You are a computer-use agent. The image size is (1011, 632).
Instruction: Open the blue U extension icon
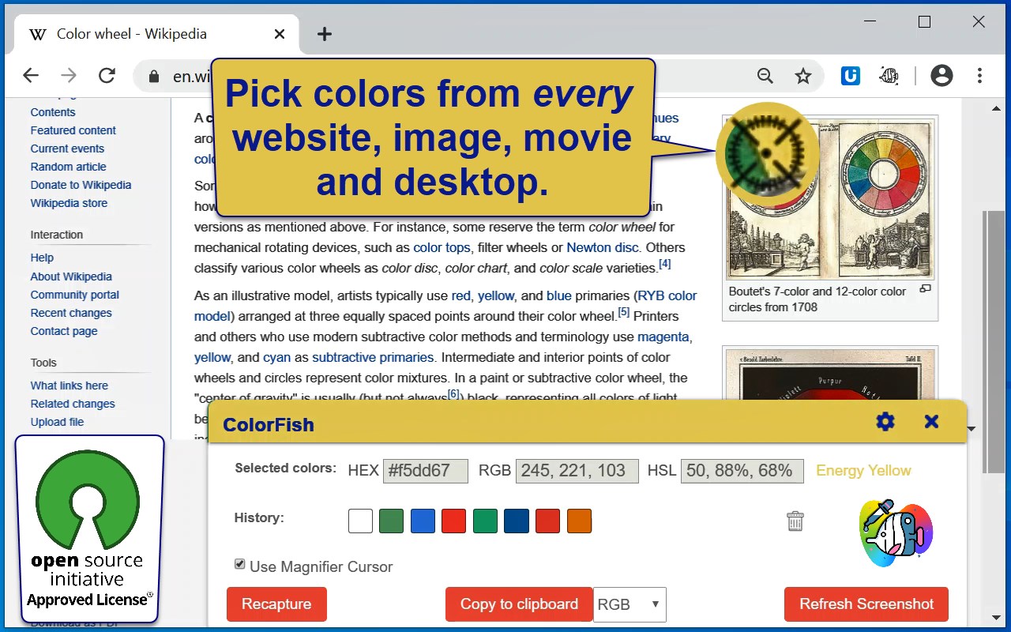pos(851,76)
